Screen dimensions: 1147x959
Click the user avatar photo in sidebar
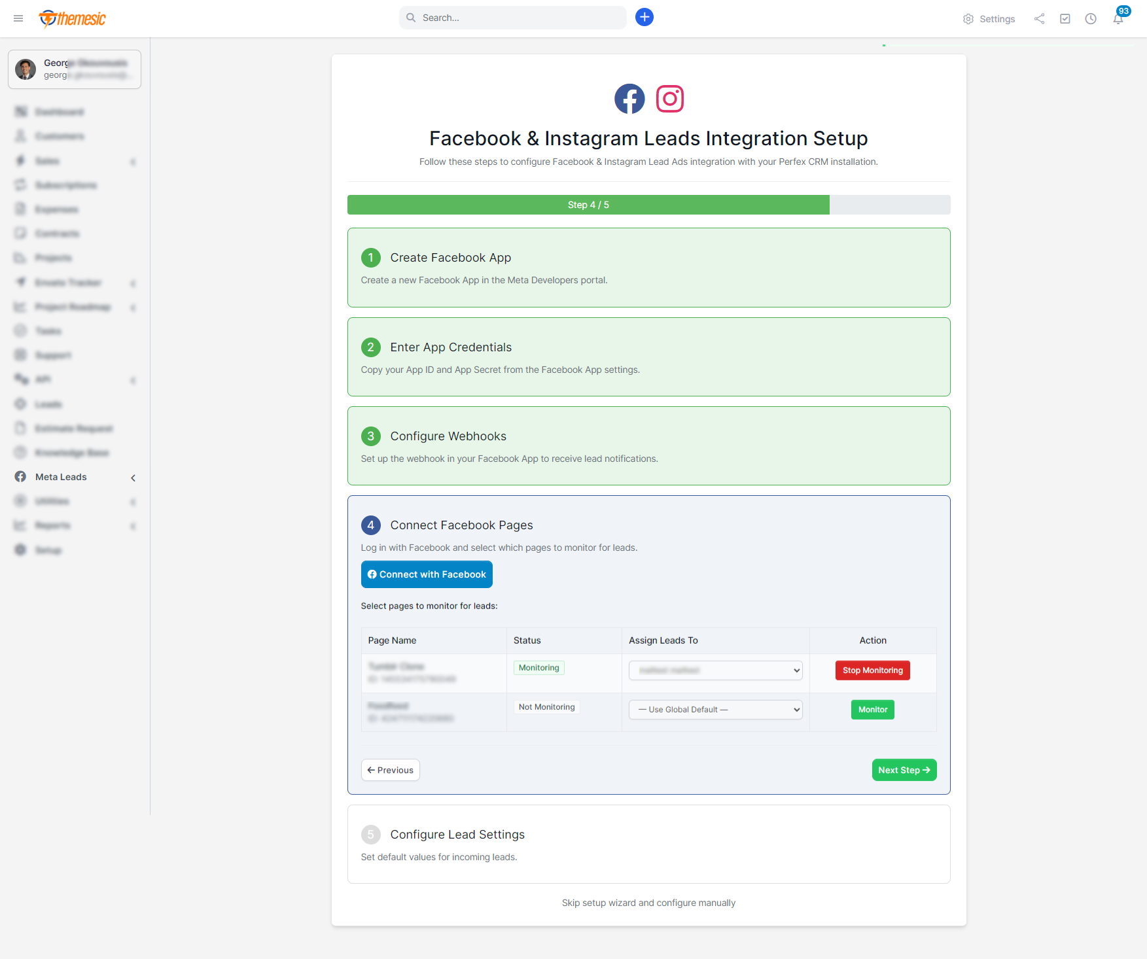(x=26, y=69)
